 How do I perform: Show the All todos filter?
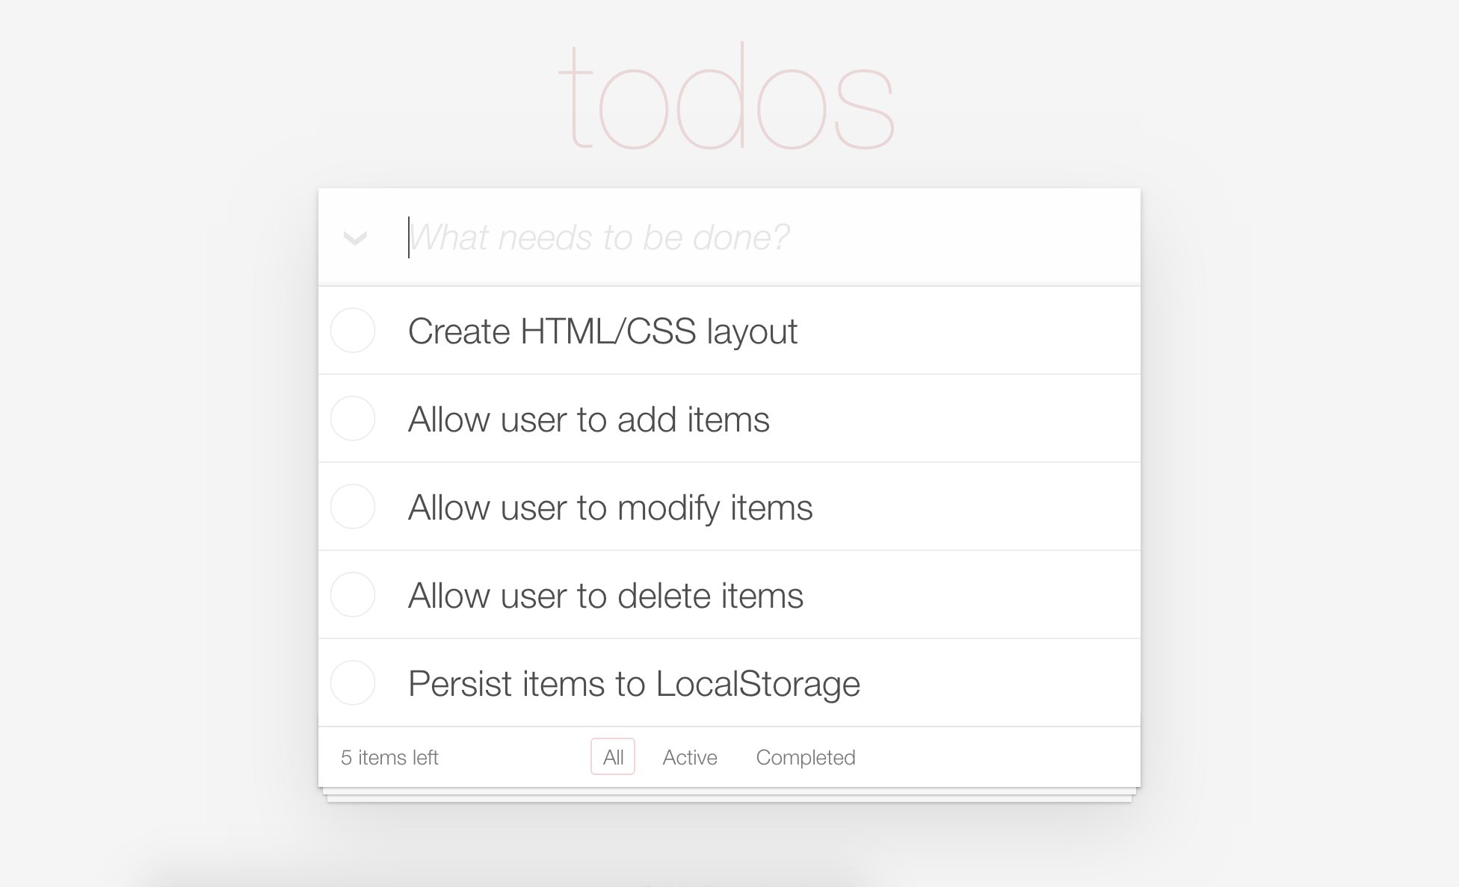[x=613, y=757]
